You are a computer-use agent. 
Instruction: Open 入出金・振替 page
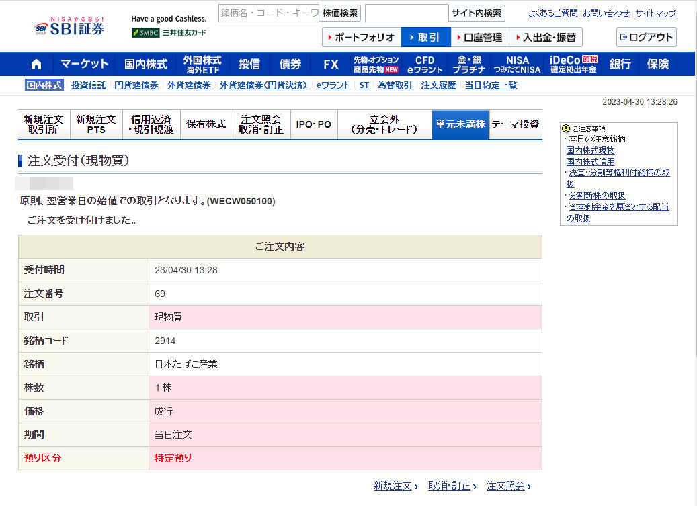(546, 37)
